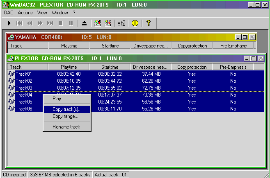Maximize the YAMAHA CDR400t child window
This screenshot has width=270, height=178.
[x=245, y=37]
